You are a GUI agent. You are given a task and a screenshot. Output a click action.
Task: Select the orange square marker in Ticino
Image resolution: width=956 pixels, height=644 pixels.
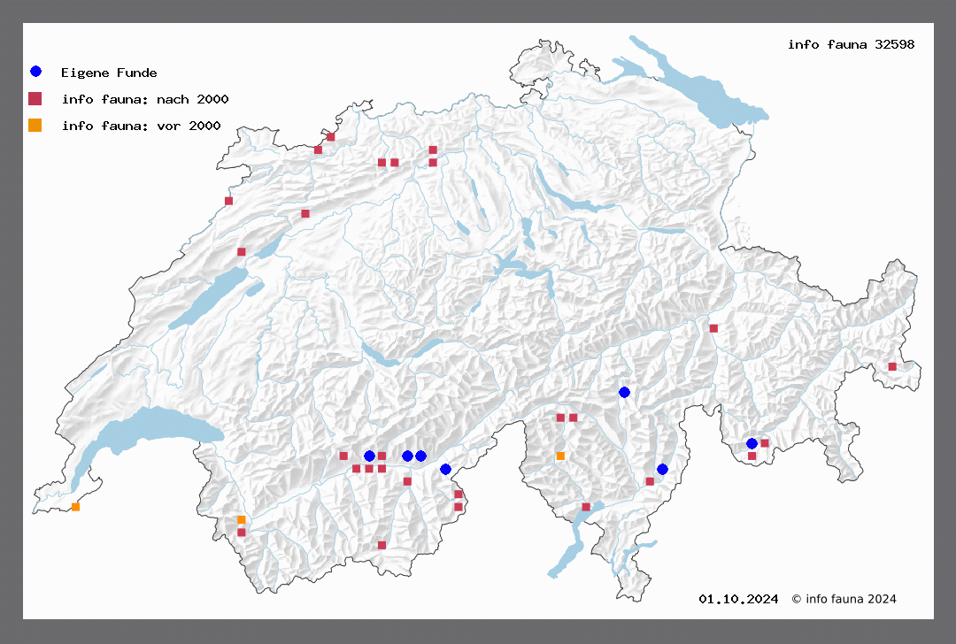tap(560, 456)
